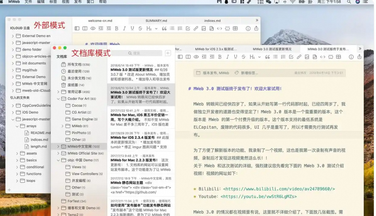Screen dimensions: 376x216
Task: Apply strikethrough in the 文档库模式 window toolbar
Action: click(x=243, y=57)
